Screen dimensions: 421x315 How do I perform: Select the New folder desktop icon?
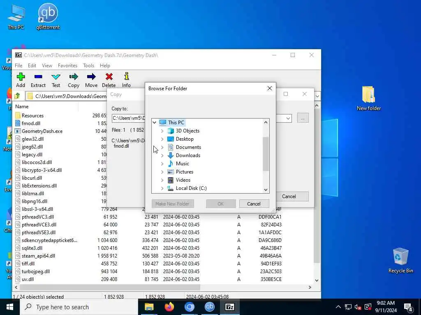pyautogui.click(x=369, y=98)
